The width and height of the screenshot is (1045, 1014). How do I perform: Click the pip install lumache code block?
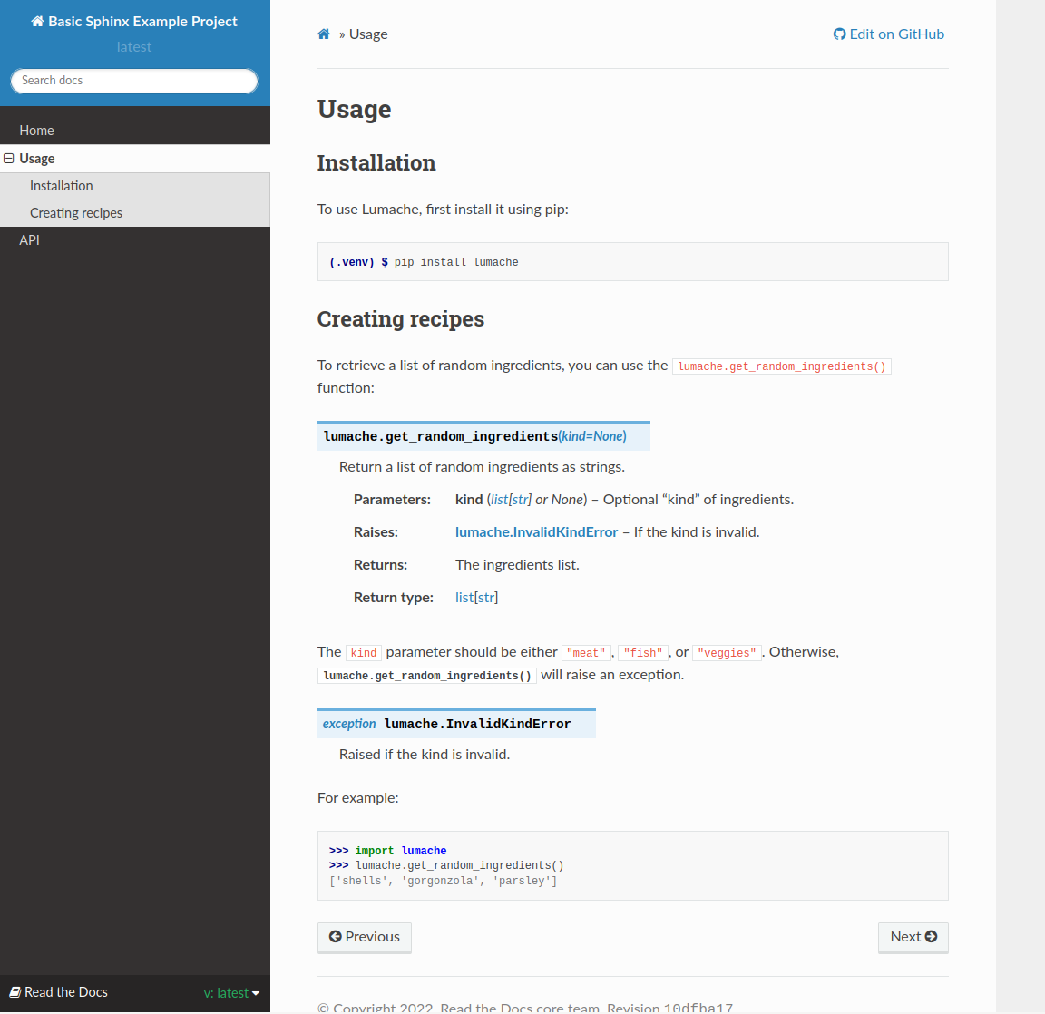pos(632,262)
